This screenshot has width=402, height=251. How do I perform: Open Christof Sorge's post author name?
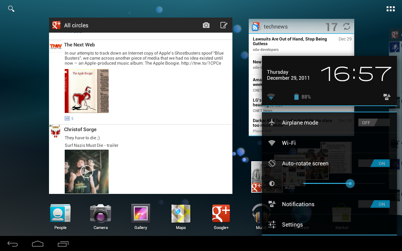(80, 130)
